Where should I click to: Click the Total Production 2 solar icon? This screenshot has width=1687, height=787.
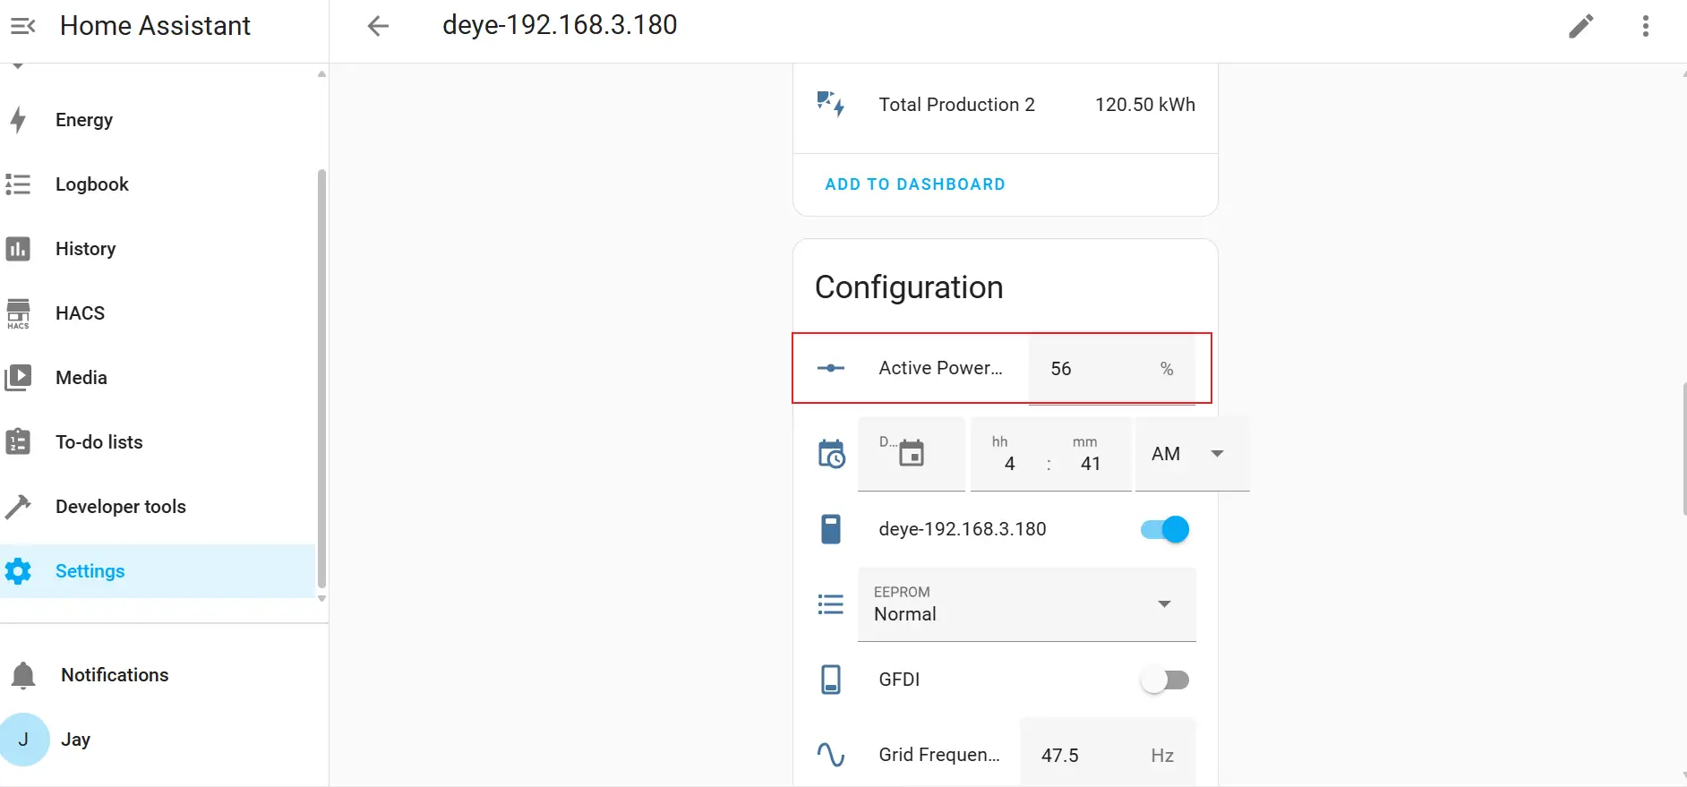[830, 104]
